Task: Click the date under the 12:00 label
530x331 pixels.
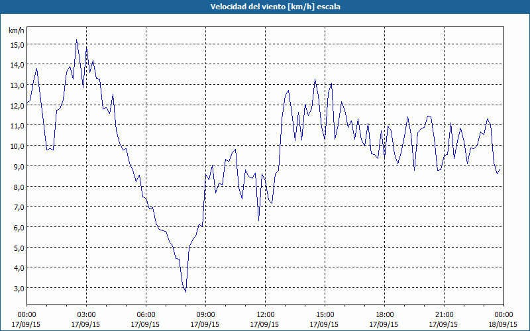Action: click(x=264, y=324)
